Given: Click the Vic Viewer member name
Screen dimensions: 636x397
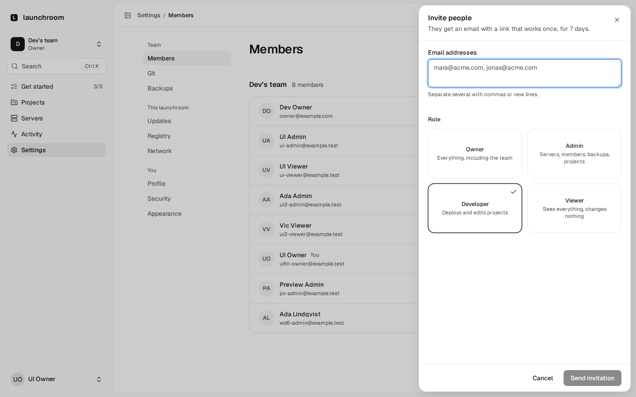Looking at the screenshot, I should [295, 225].
